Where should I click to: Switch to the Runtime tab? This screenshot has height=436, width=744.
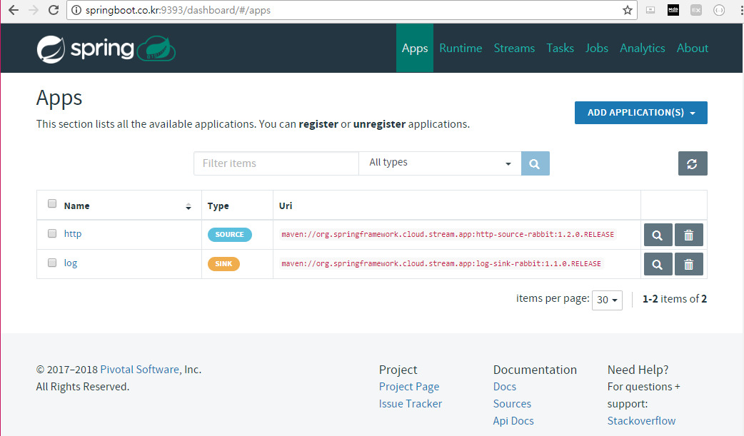point(461,48)
